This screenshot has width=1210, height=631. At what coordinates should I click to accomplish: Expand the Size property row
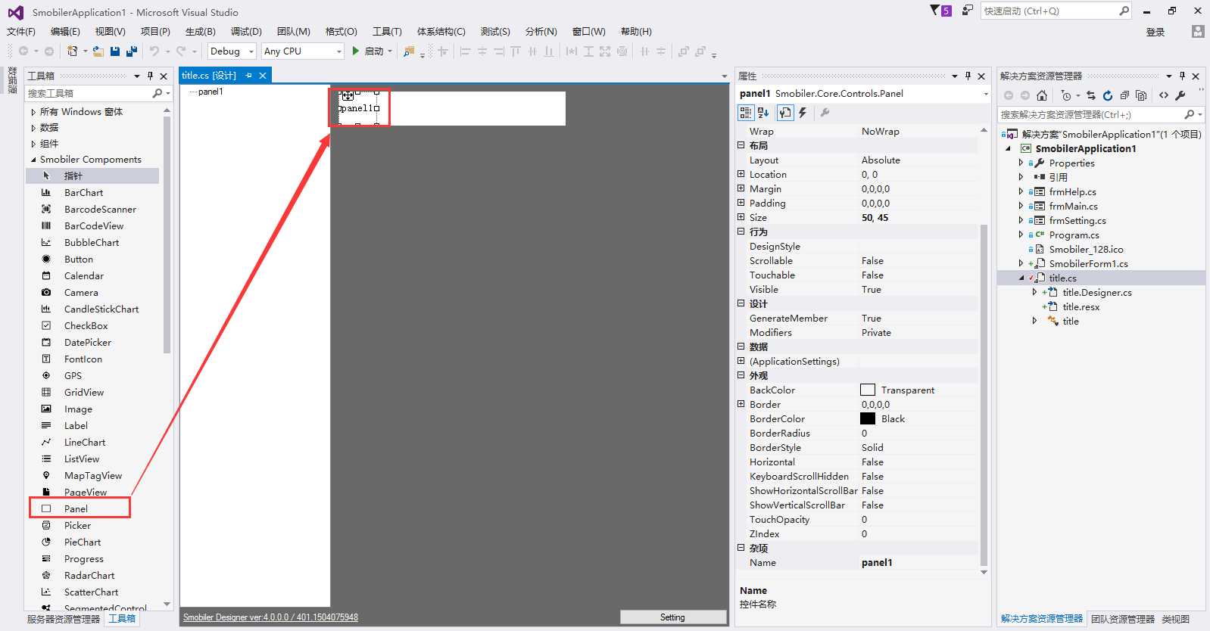tap(741, 217)
